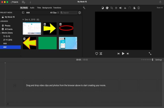Show clip information

point(139,8)
